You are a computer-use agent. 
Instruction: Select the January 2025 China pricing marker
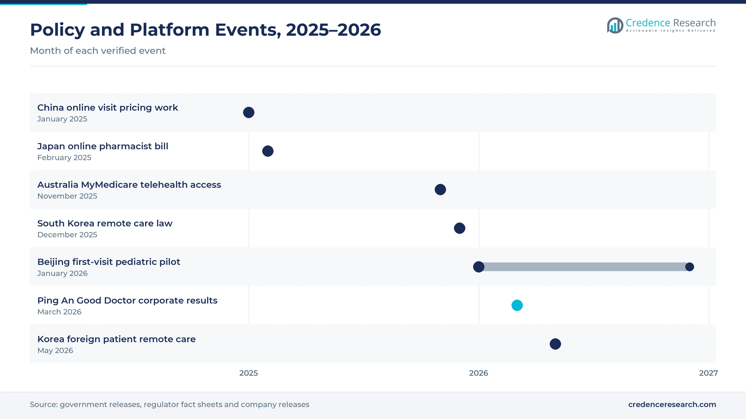pyautogui.click(x=249, y=112)
